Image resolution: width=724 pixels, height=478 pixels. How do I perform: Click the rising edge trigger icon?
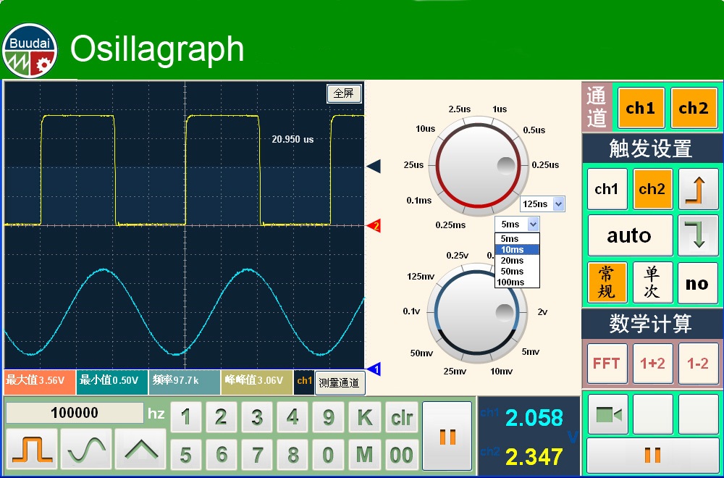pyautogui.click(x=698, y=189)
